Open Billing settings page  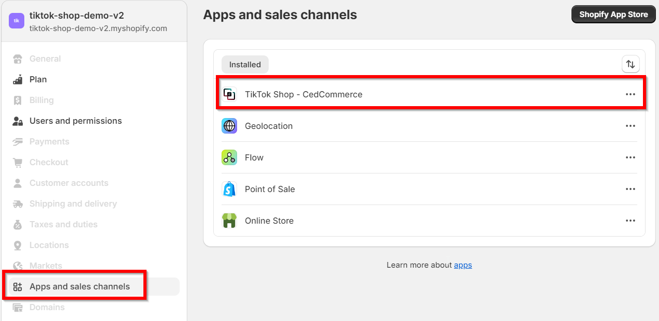coord(41,100)
